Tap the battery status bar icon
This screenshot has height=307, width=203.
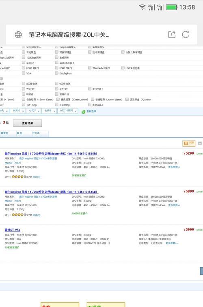[x=171, y=7]
